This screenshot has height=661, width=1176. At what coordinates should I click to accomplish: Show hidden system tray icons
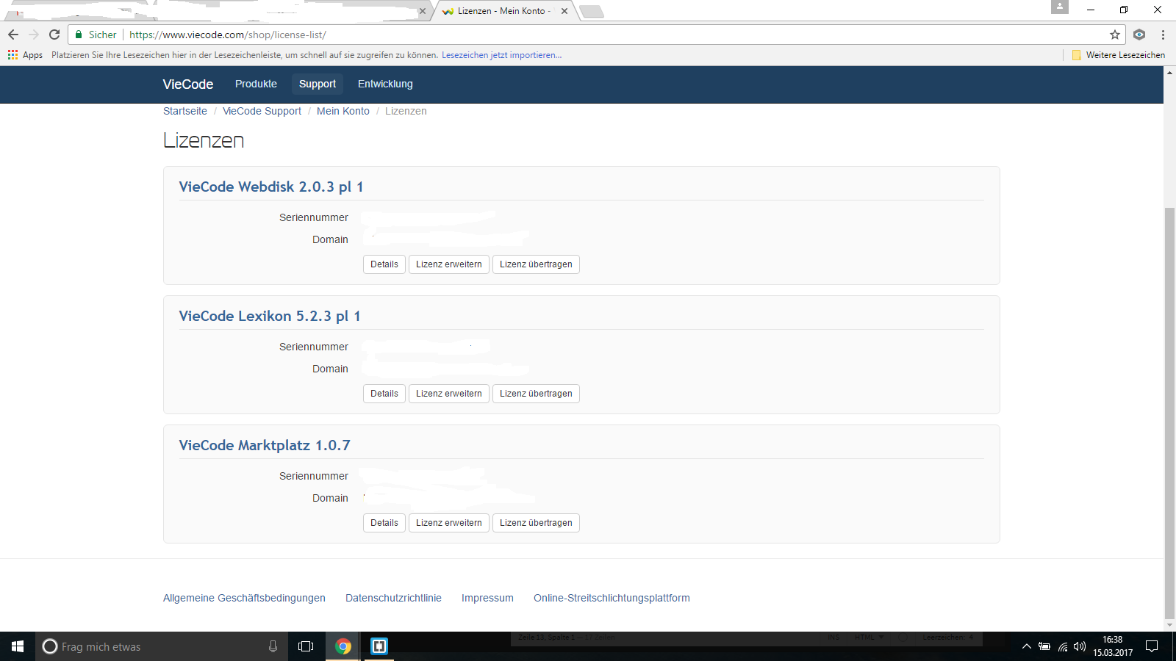pos(1026,646)
